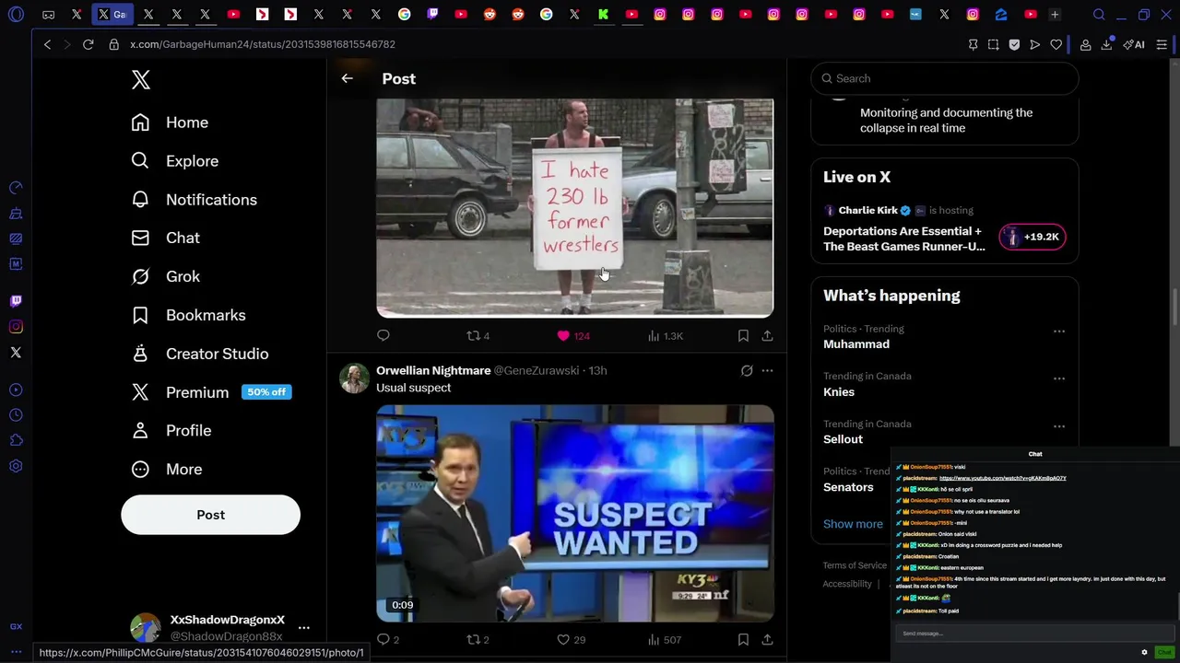Open browser tab search magnifier

click(1099, 15)
